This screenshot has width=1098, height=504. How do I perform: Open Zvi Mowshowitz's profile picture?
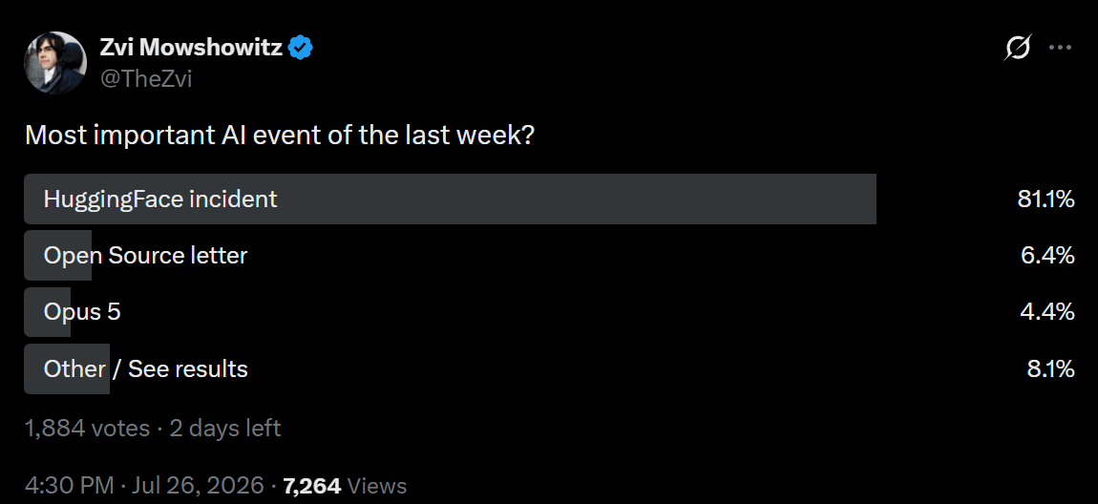(56, 62)
